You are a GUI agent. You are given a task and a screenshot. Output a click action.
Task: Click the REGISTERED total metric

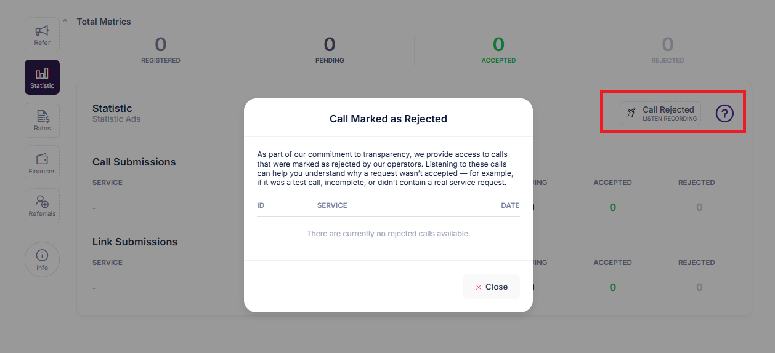point(161,50)
